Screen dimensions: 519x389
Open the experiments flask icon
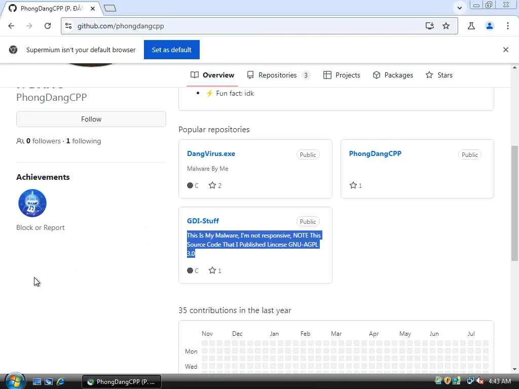471,26
